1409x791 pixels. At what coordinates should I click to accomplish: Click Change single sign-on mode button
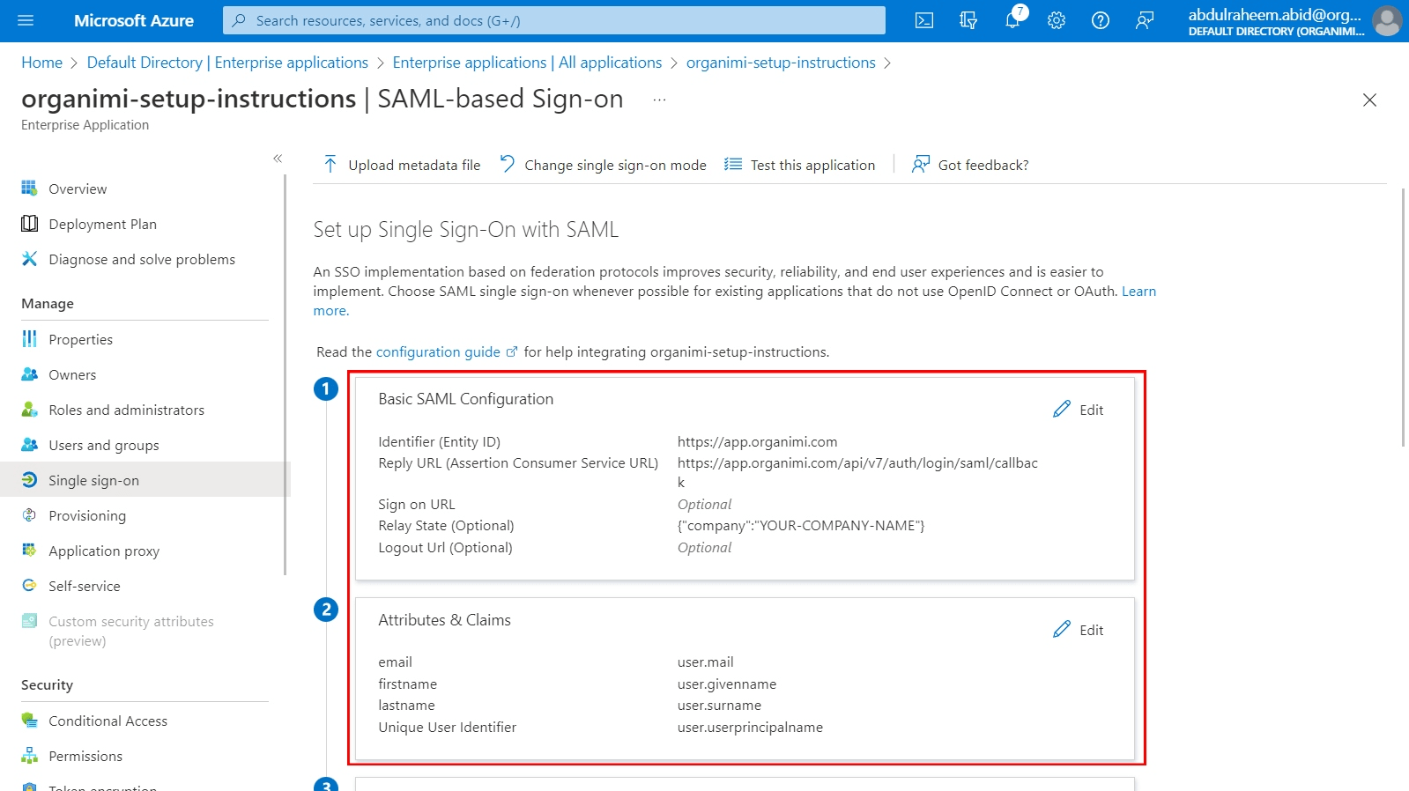pos(603,165)
